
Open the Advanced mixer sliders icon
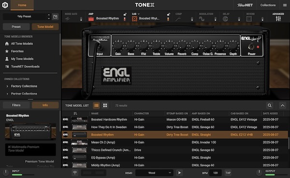278,19
